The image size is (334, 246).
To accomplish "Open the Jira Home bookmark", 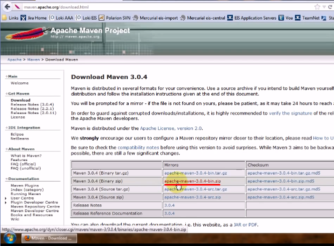I will pyautogui.click(x=34, y=18).
